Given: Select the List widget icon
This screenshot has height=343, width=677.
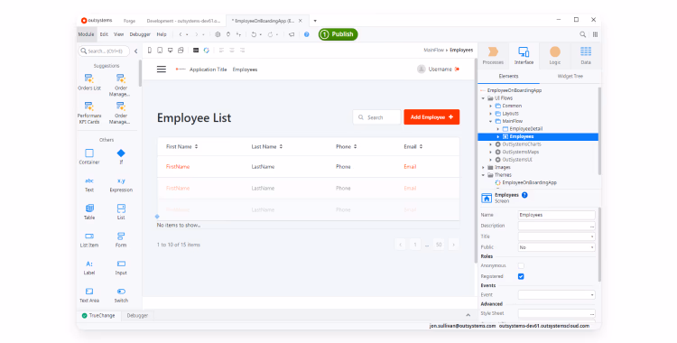Looking at the screenshot, I should pos(121,209).
